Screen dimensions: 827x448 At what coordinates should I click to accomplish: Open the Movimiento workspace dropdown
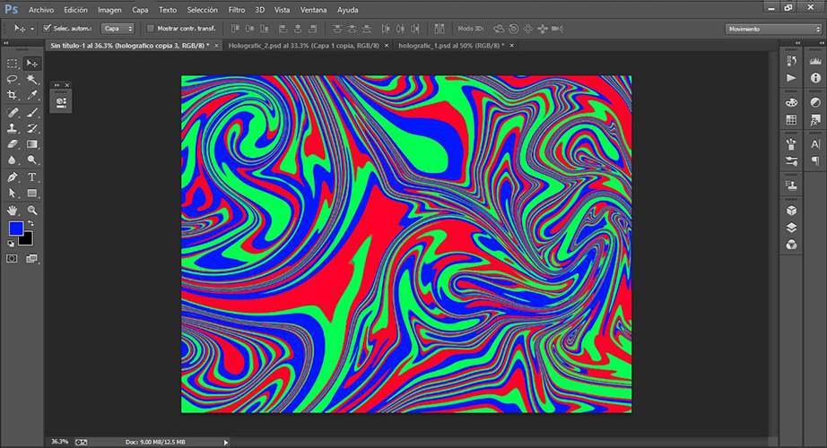coord(773,29)
